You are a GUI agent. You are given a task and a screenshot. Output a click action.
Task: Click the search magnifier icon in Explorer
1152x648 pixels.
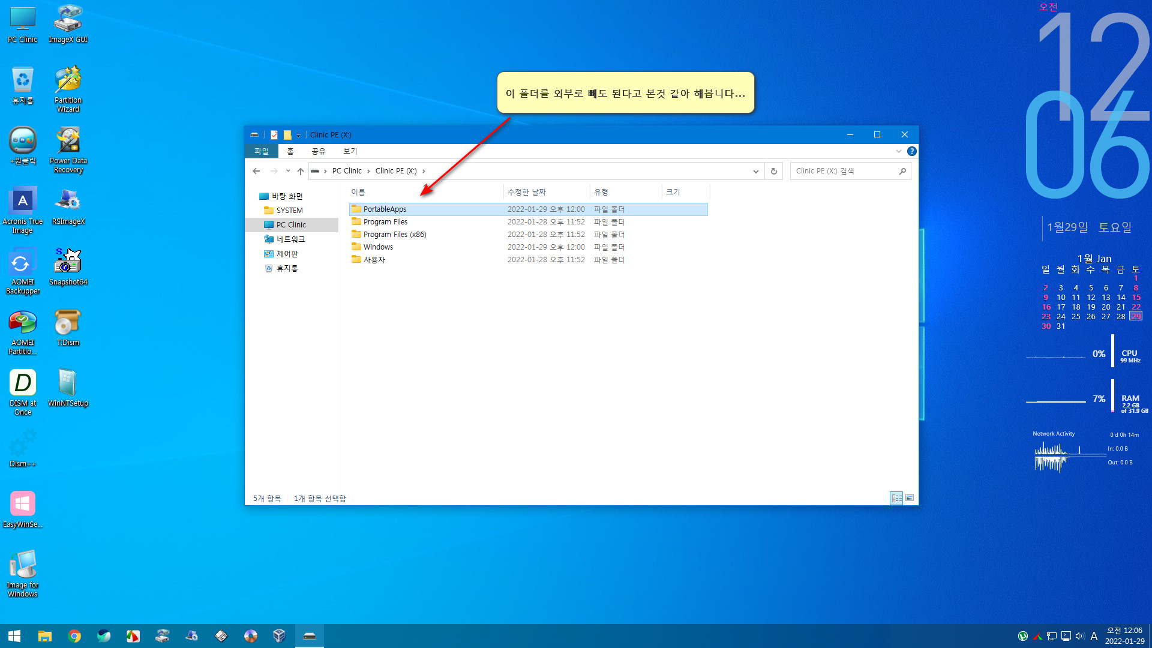pyautogui.click(x=902, y=171)
